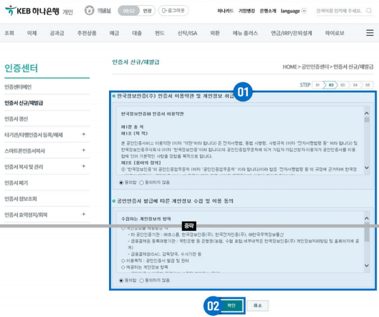Image resolution: width=379 pixels, height=317 pixels.
Task: Open the 공과금 menu
Action: (x=57, y=33)
